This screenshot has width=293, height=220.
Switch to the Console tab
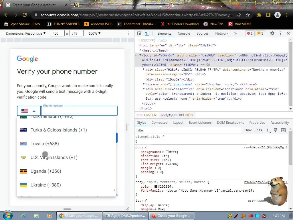click(x=184, y=33)
